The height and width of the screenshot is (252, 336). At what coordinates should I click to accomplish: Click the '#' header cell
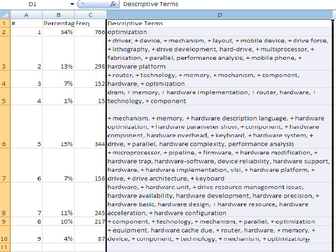coord(26,23)
